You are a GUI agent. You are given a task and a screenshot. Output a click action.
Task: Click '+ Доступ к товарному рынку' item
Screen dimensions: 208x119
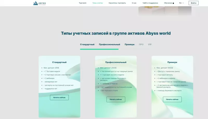(168, 71)
